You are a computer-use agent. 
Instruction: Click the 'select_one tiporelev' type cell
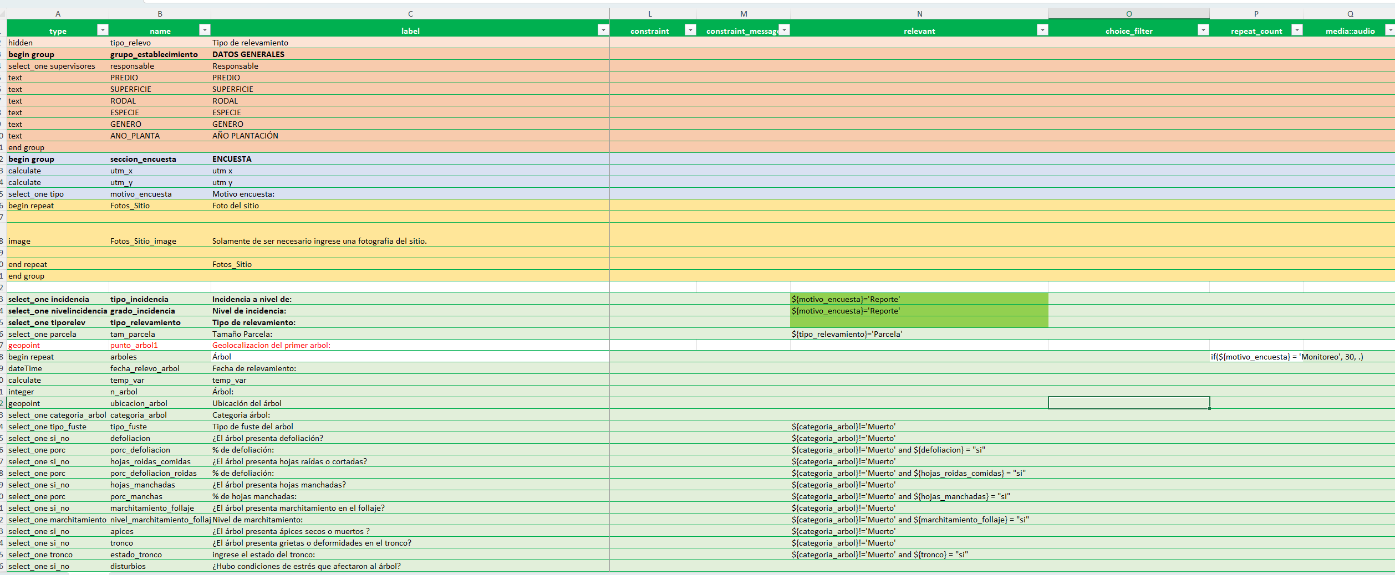point(58,322)
